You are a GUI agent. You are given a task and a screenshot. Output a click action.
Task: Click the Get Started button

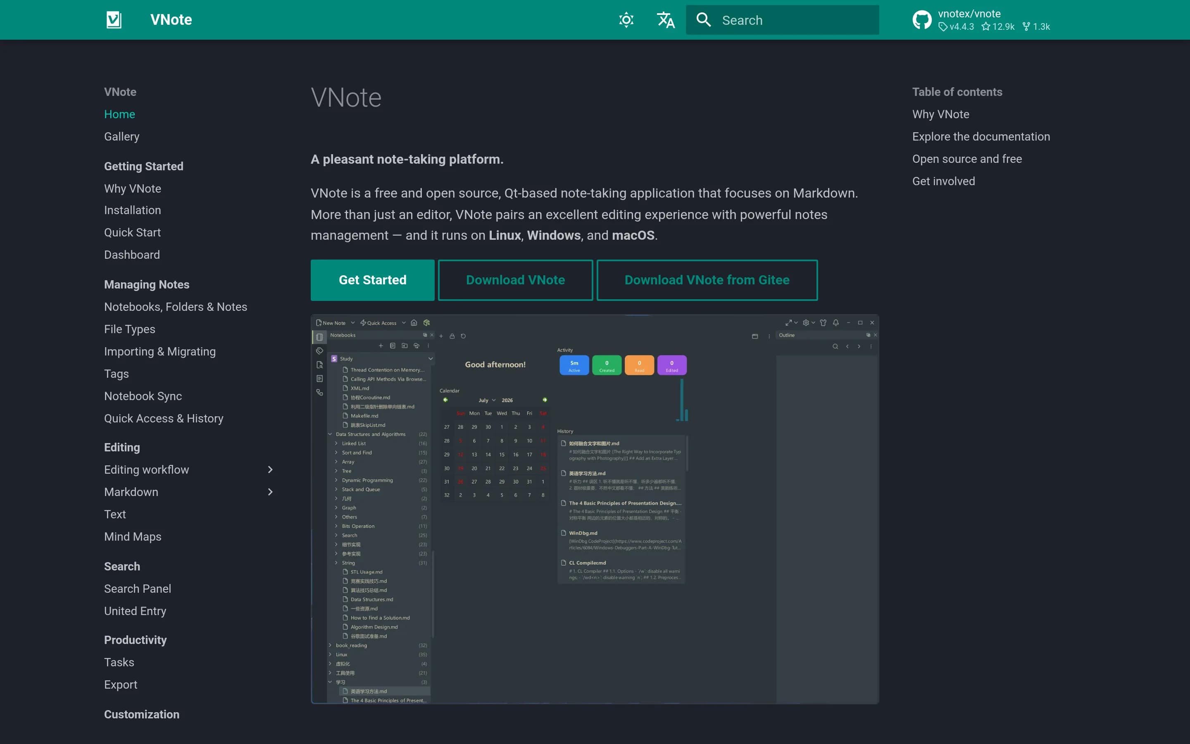point(372,280)
